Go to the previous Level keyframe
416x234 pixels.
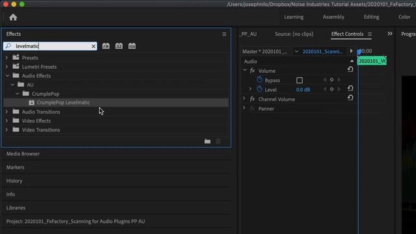tap(325, 90)
